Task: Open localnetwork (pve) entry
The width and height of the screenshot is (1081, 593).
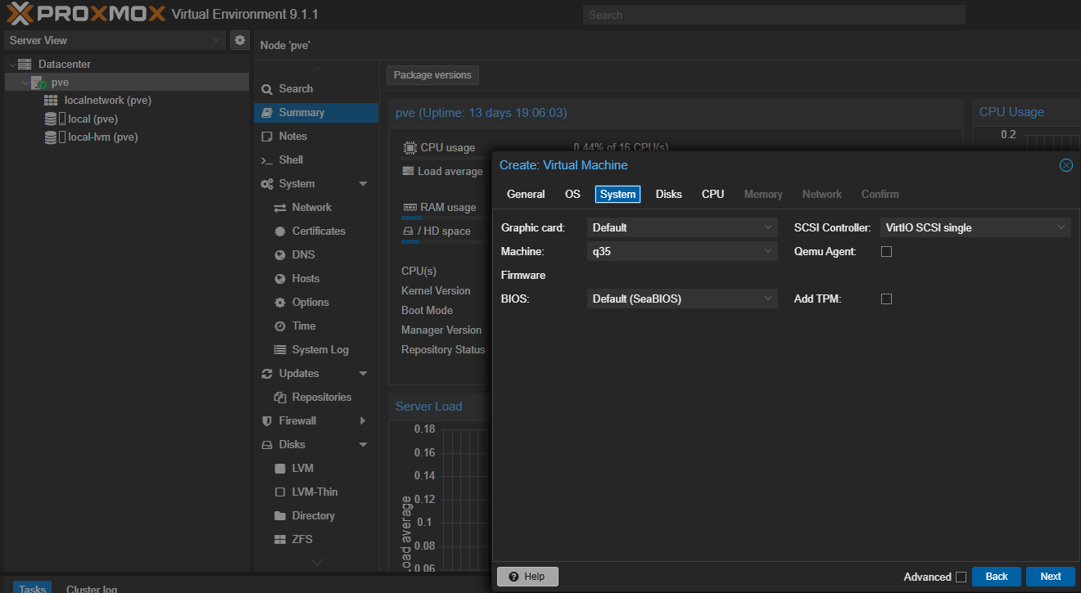Action: (108, 100)
